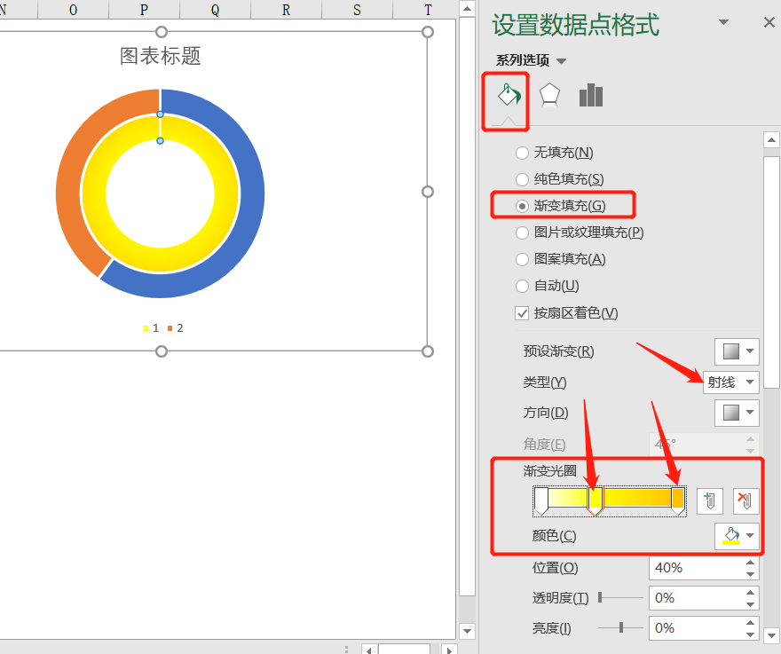Open the 类型(Y) dropdown showing 射线

coord(730,382)
